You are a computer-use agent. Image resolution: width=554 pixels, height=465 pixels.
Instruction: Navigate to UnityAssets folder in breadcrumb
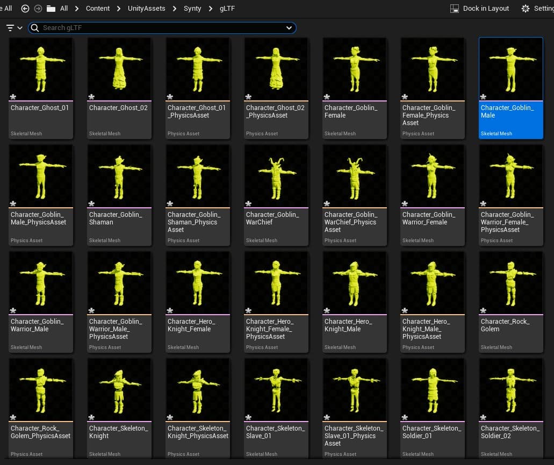point(146,9)
